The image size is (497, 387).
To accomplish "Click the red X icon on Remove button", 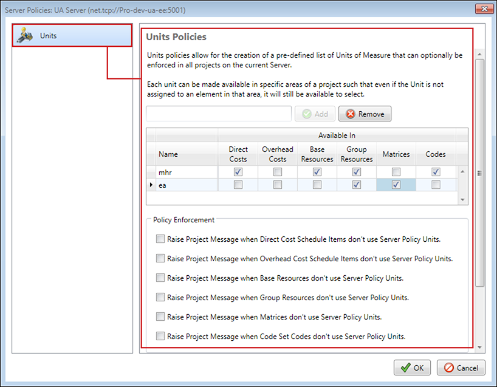I will pos(349,114).
